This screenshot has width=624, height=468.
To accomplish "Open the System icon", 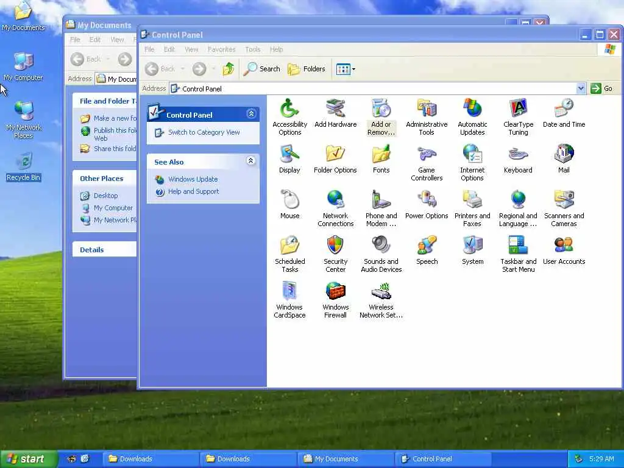I will [x=472, y=250].
